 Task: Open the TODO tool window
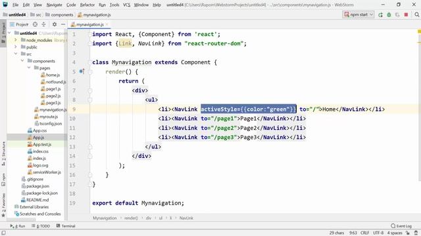point(41,226)
